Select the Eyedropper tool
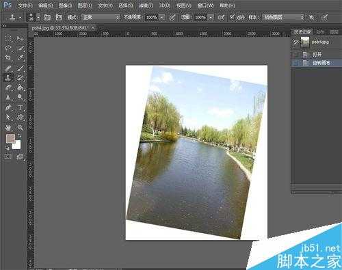This screenshot has width=342, height=270. point(21,57)
